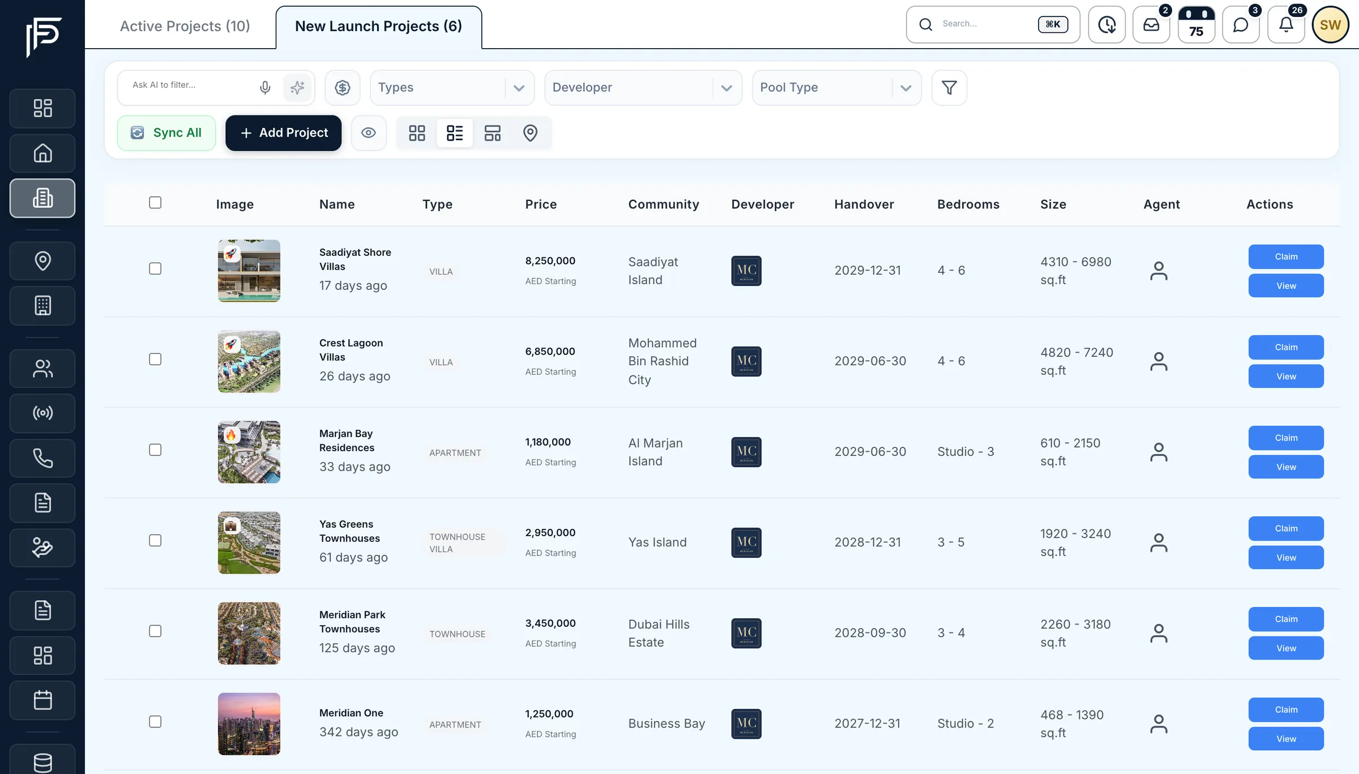This screenshot has width=1359, height=774.
Task: Open the Marjan Bay Residences thumbnail image
Action: [249, 452]
